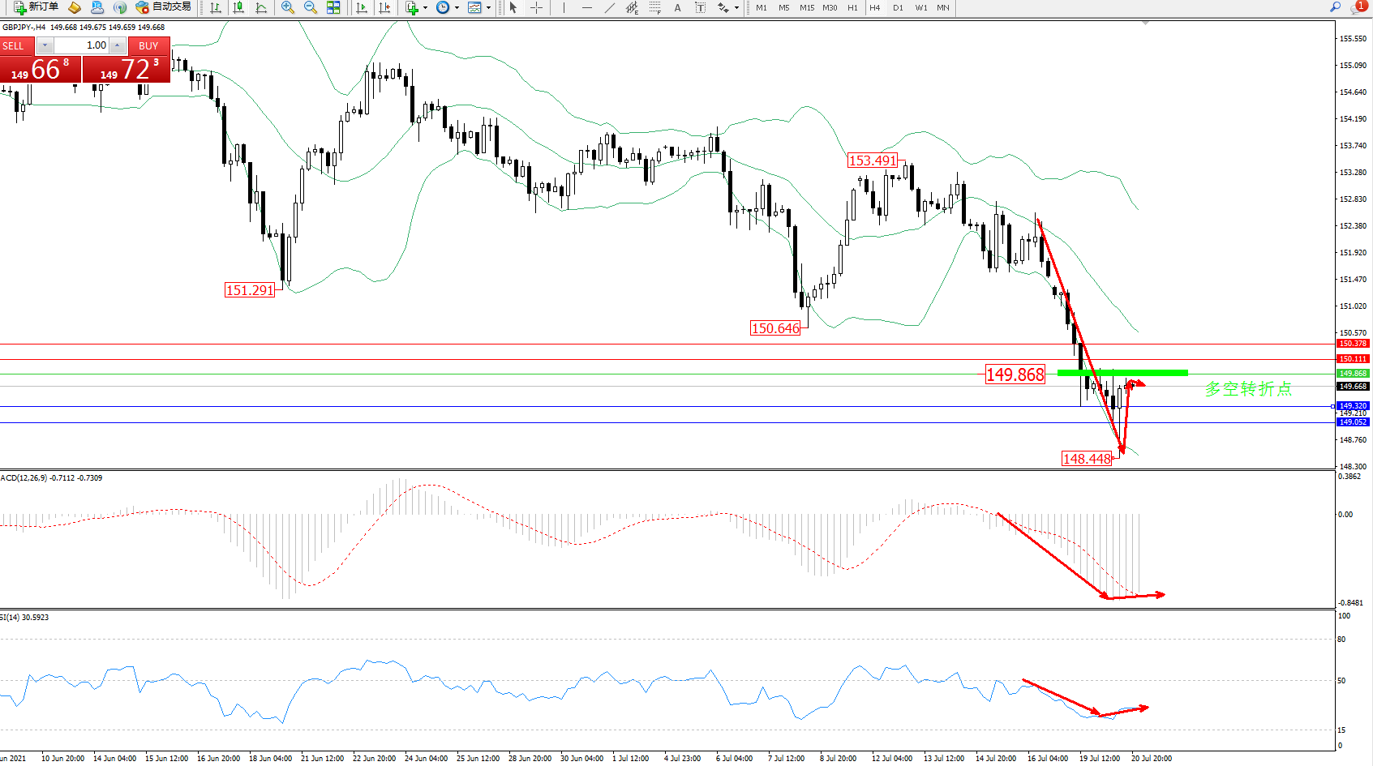Select the Fibonacci retracement tool
Image resolution: width=1373 pixels, height=766 pixels.
click(x=654, y=7)
